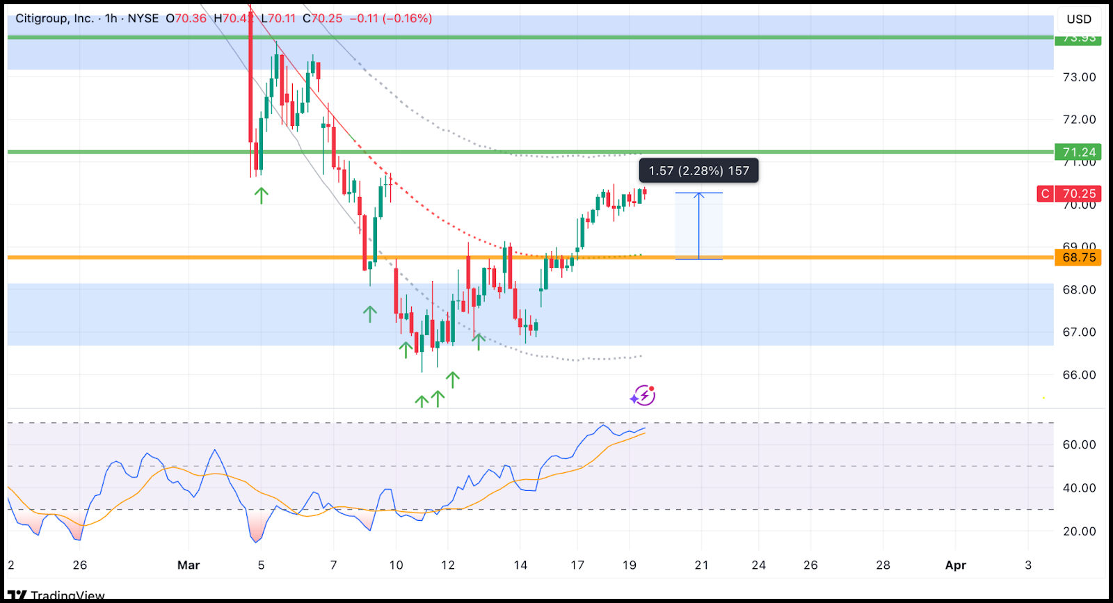The height and width of the screenshot is (603, 1113).
Task: Select the 71.24 green price label
Action: point(1078,152)
